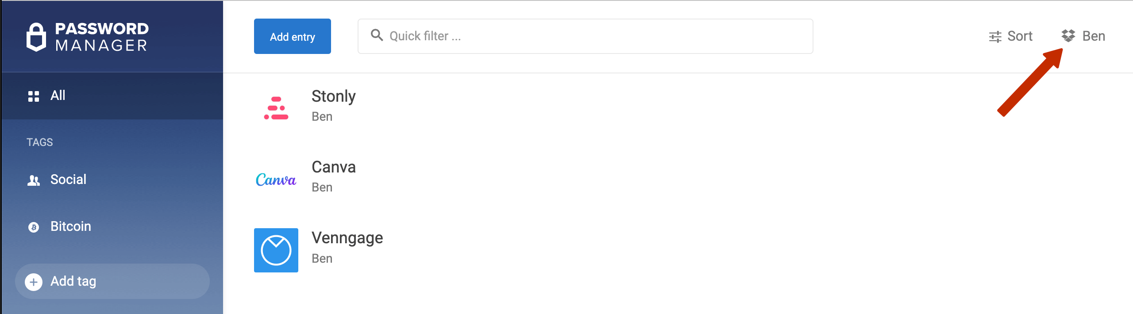Open the Sort options menu
Screen dimensions: 1133x314
click(x=1010, y=36)
